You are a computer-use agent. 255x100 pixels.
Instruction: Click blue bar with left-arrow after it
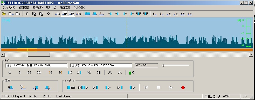pyautogui.click(x=125, y=14)
